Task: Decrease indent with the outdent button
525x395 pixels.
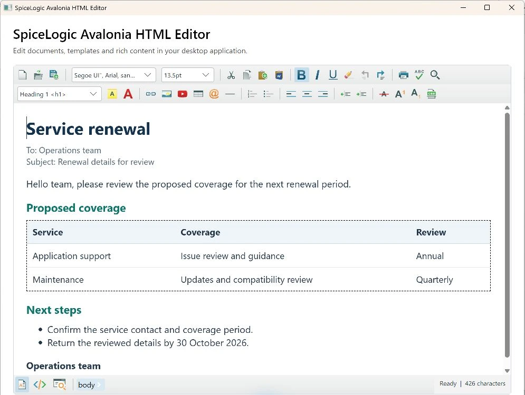Action: [x=346, y=94]
